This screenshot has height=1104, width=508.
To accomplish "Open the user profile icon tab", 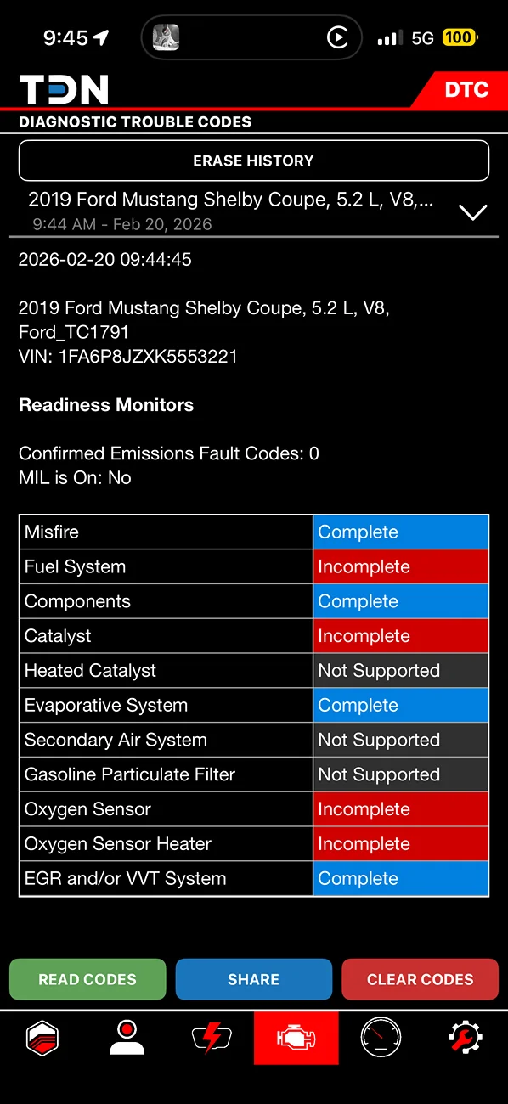I will 127,1038.
